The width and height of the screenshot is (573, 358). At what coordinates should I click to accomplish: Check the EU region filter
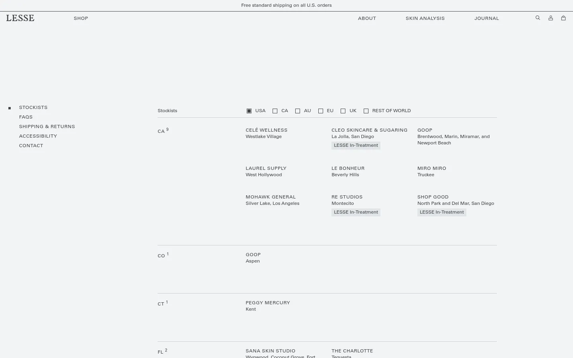pos(321,111)
